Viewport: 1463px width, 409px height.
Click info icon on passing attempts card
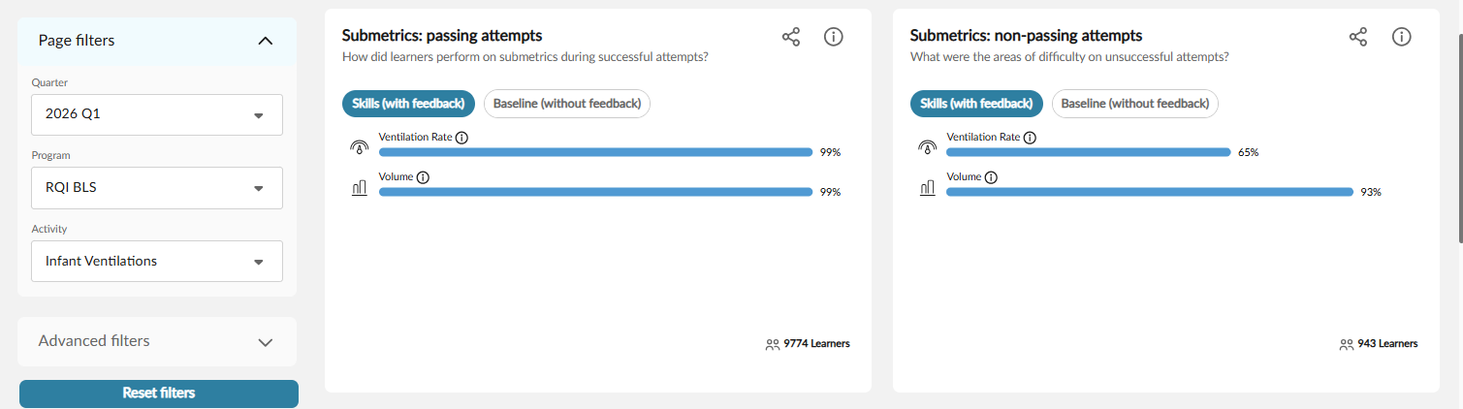(833, 37)
